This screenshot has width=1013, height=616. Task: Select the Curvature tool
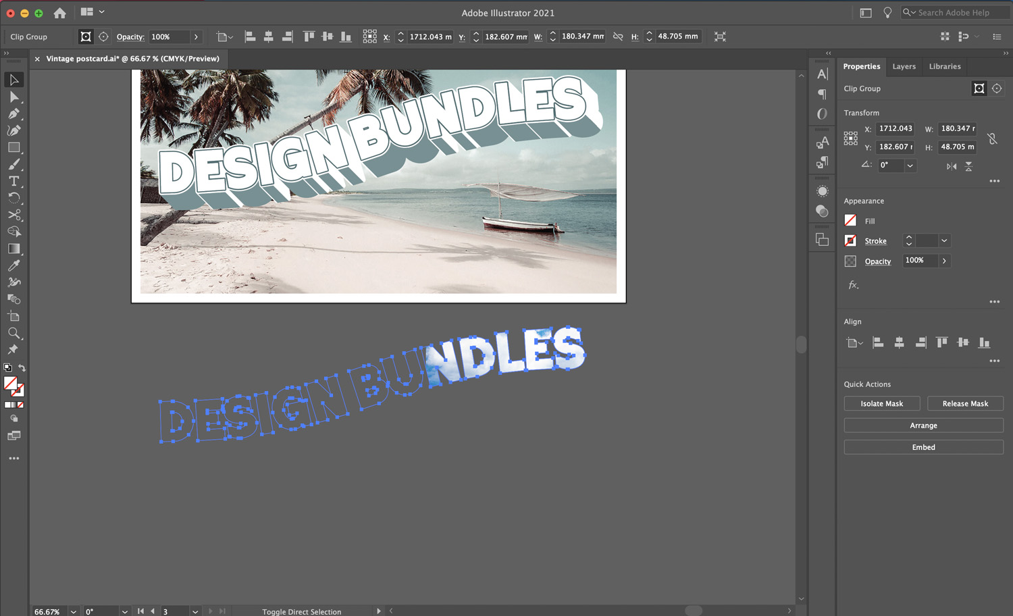[x=14, y=130]
